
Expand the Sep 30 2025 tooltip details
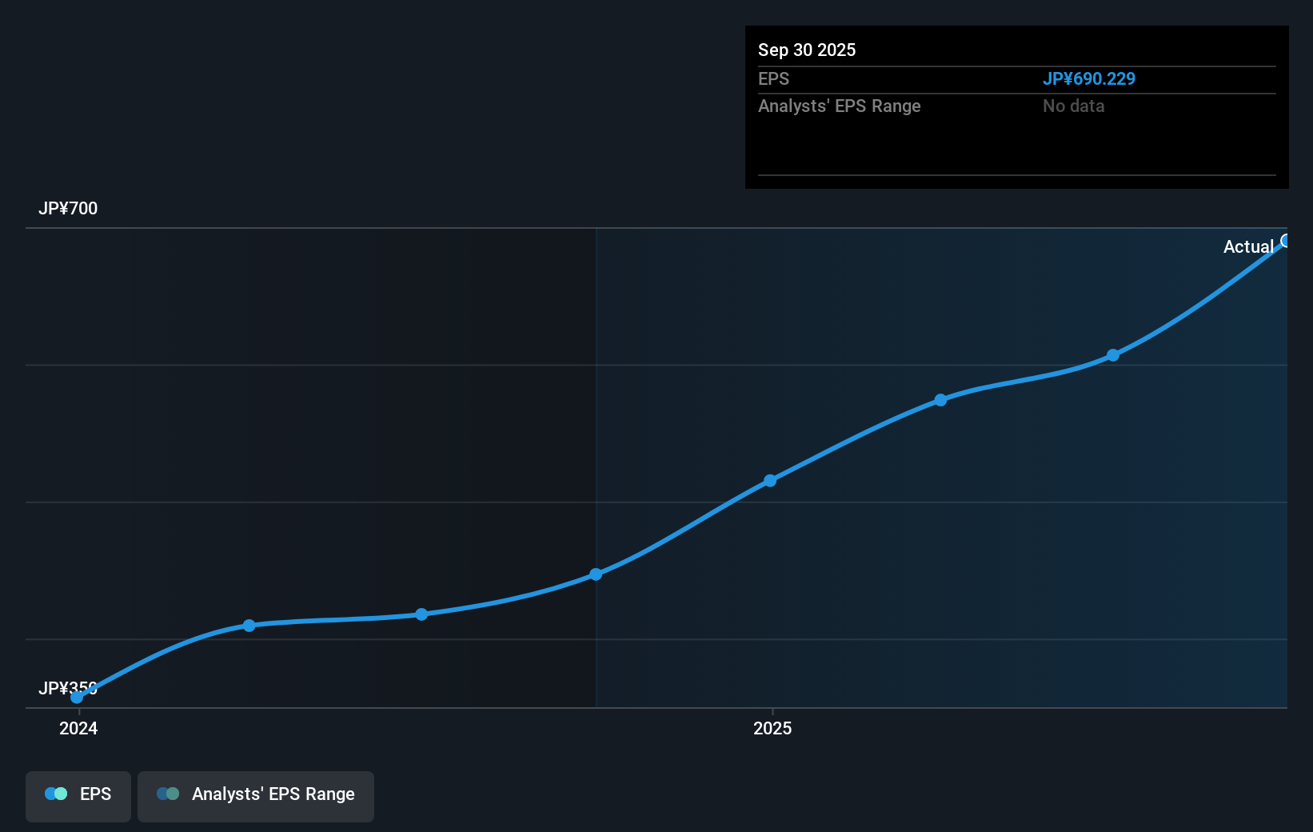coord(807,50)
